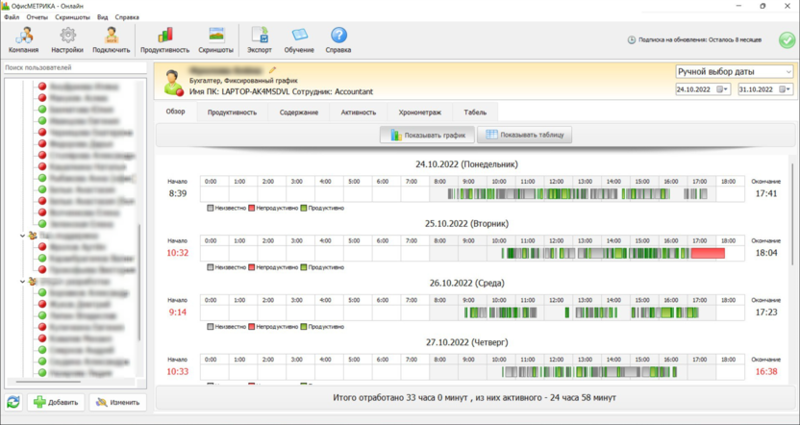The width and height of the screenshot is (800, 425).
Task: Open the start date picker 24.10.2022
Action: click(722, 89)
